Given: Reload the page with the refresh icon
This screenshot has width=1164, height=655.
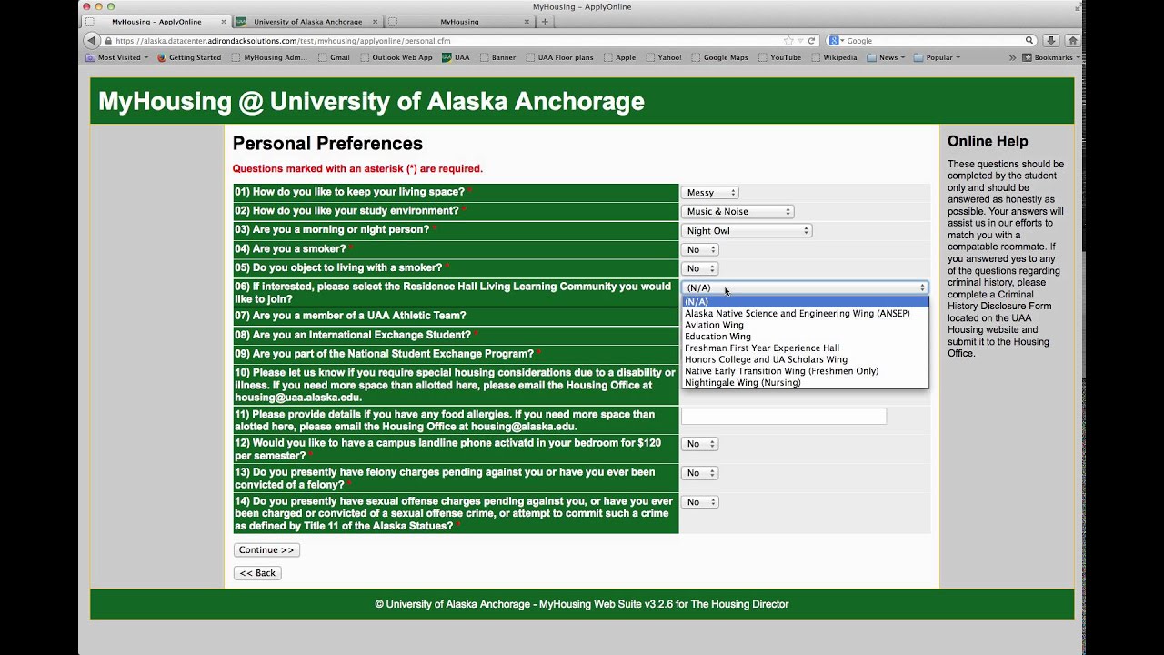Looking at the screenshot, I should point(812,41).
